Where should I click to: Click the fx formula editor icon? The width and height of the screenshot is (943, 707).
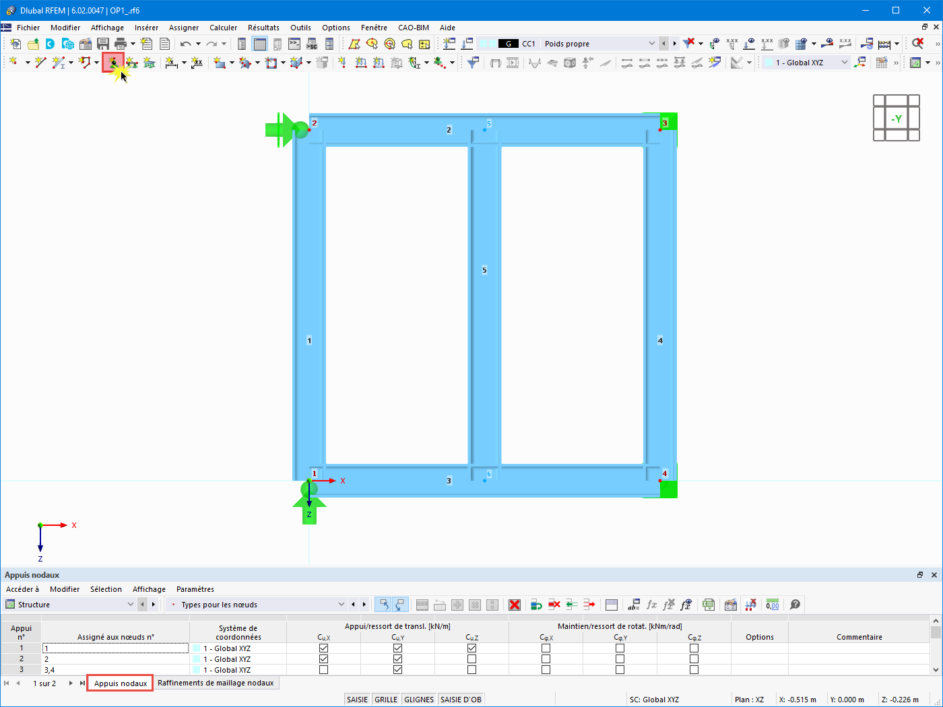651,605
